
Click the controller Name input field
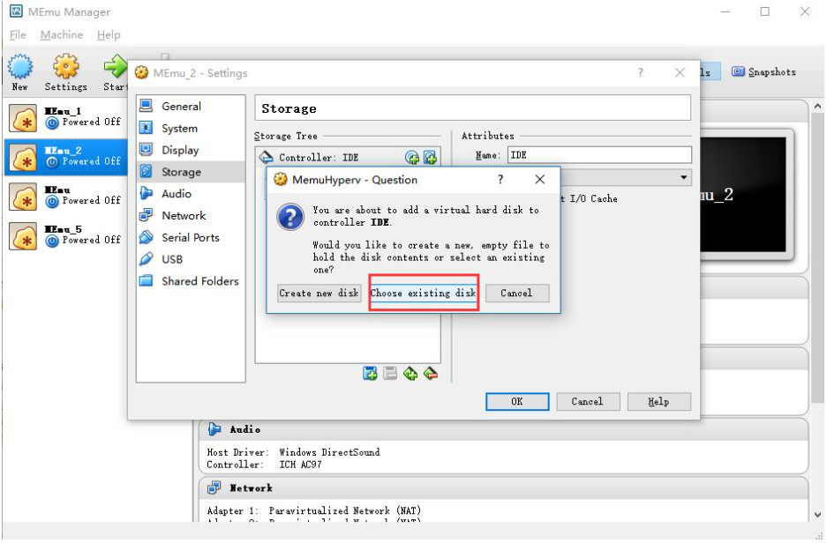point(598,155)
